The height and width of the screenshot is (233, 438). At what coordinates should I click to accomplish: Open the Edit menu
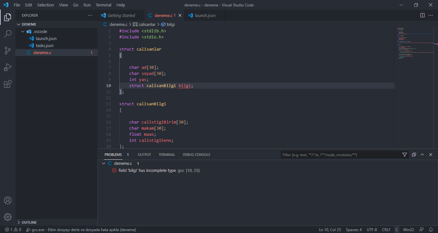coord(29,5)
